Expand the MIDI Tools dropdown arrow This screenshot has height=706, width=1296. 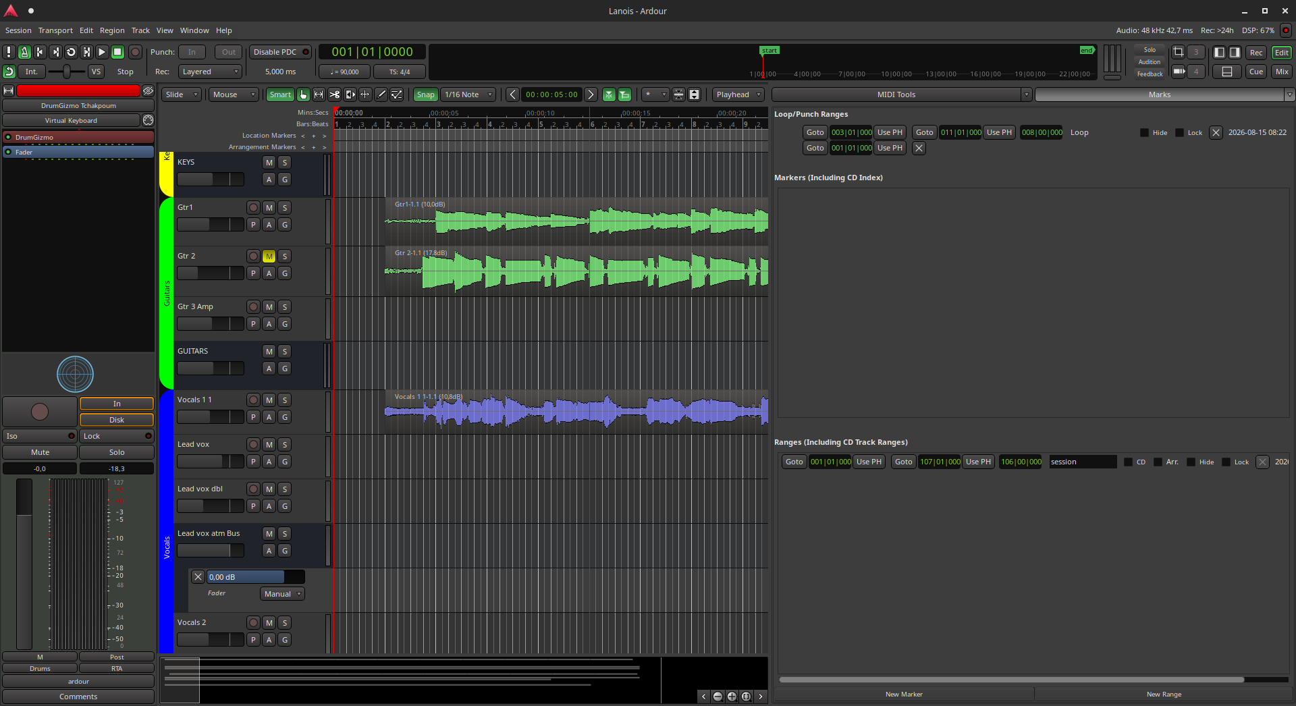1026,94
